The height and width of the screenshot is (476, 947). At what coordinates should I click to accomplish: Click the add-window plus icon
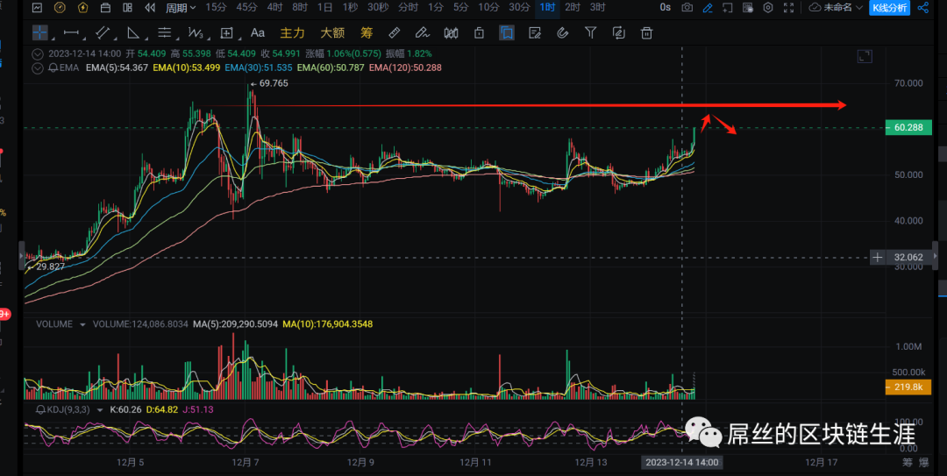728,7
